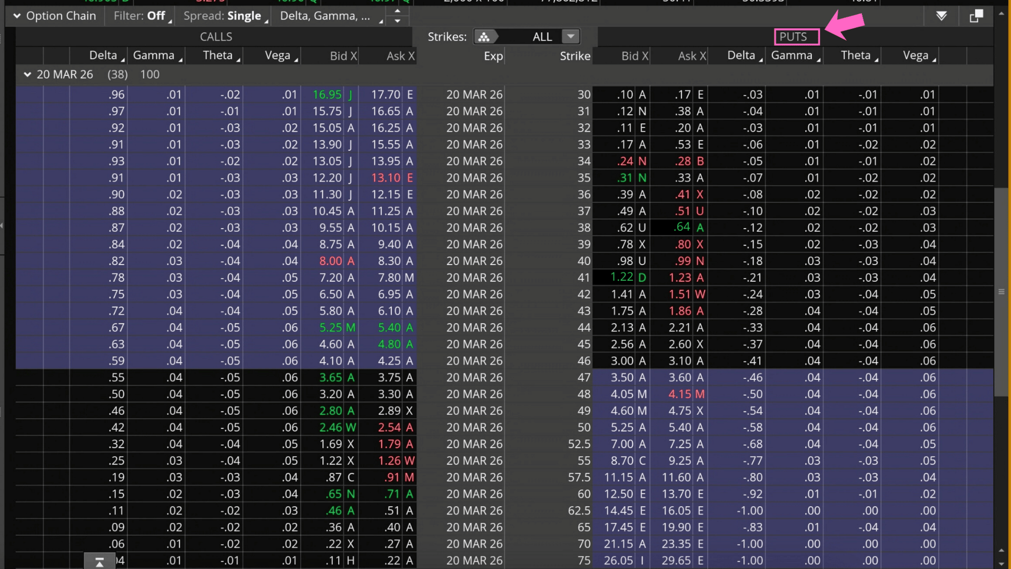Image resolution: width=1011 pixels, height=569 pixels.
Task: Click the scroll-to-top icon at bottom left
Action: [100, 562]
